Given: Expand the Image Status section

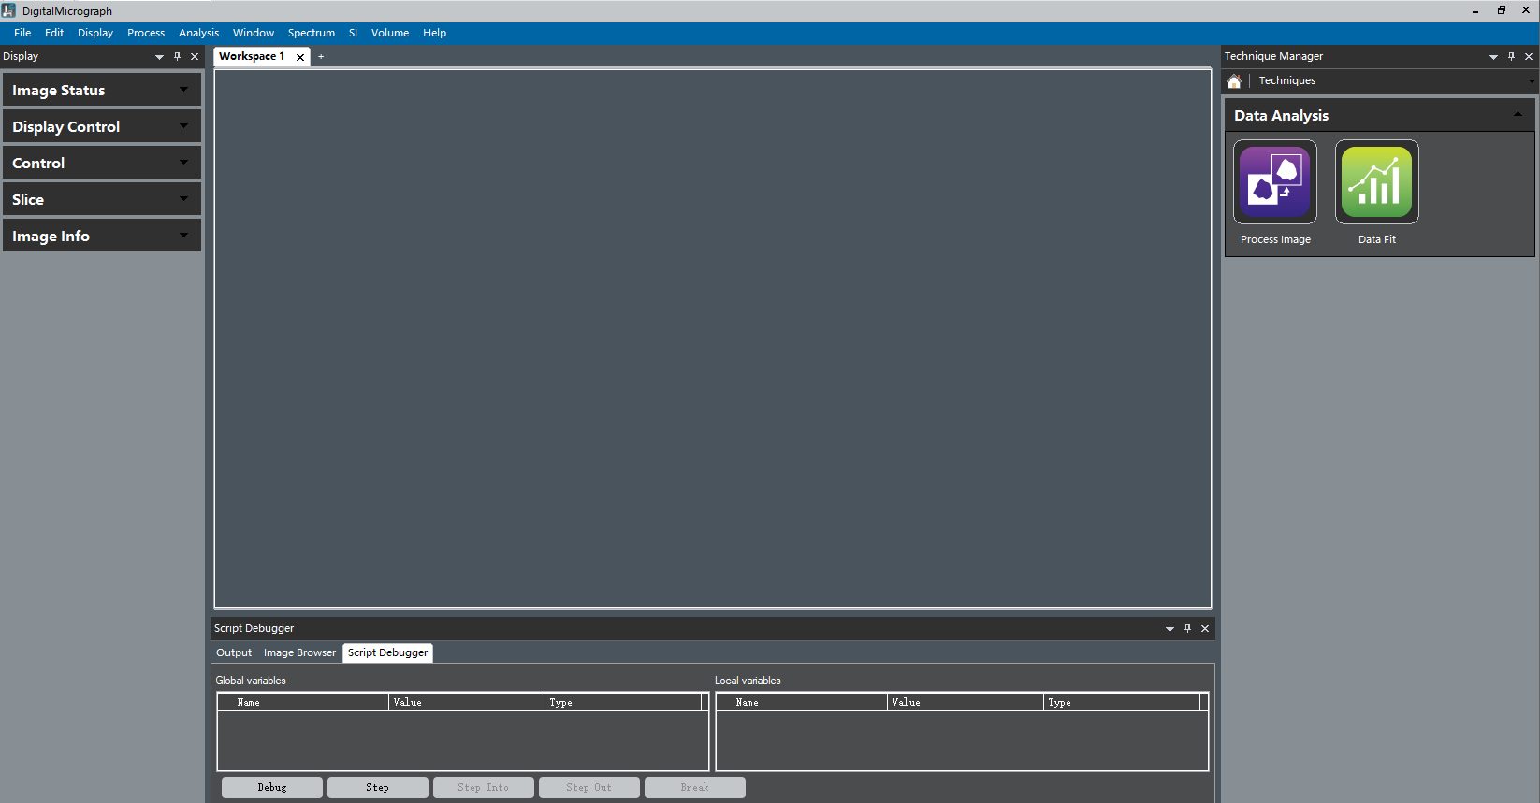Looking at the screenshot, I should click(x=183, y=90).
